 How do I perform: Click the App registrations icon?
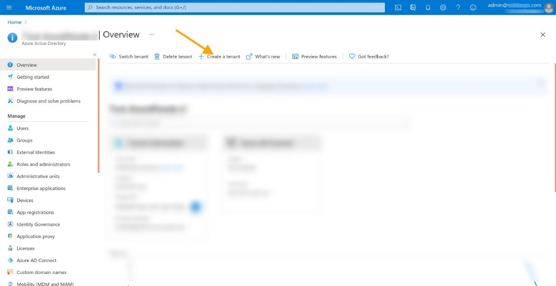click(10, 212)
